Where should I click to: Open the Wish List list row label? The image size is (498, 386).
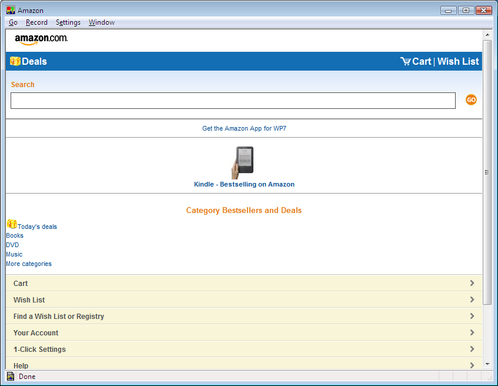click(x=29, y=300)
